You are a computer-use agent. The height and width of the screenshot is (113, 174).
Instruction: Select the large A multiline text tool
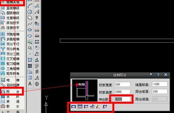click(30, 84)
